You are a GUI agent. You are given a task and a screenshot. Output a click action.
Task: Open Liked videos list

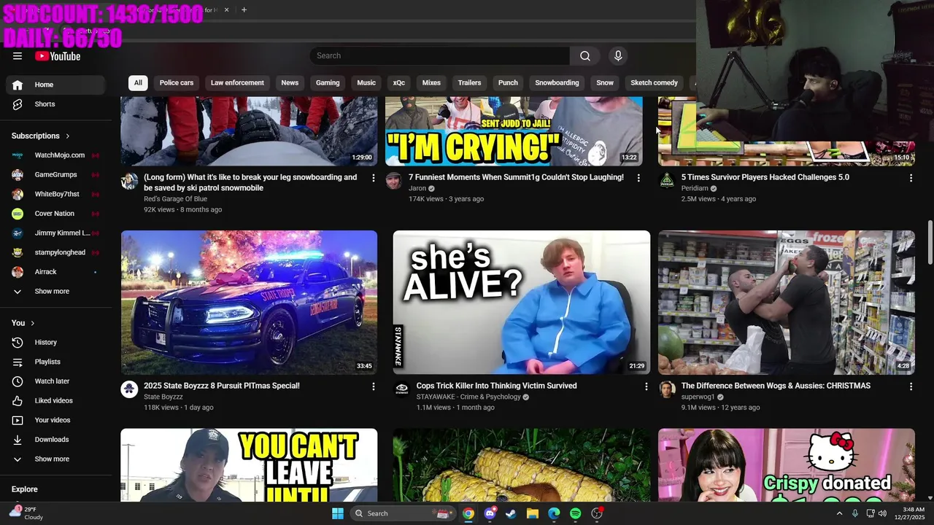(55, 400)
